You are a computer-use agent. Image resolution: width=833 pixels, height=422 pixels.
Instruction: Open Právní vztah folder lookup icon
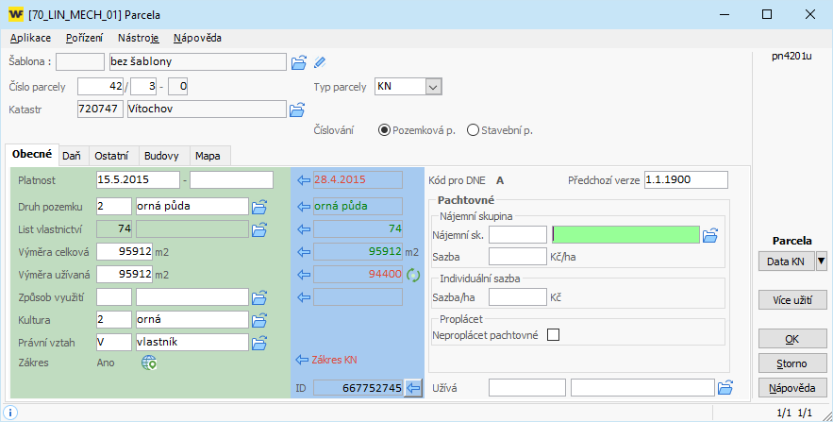(259, 343)
